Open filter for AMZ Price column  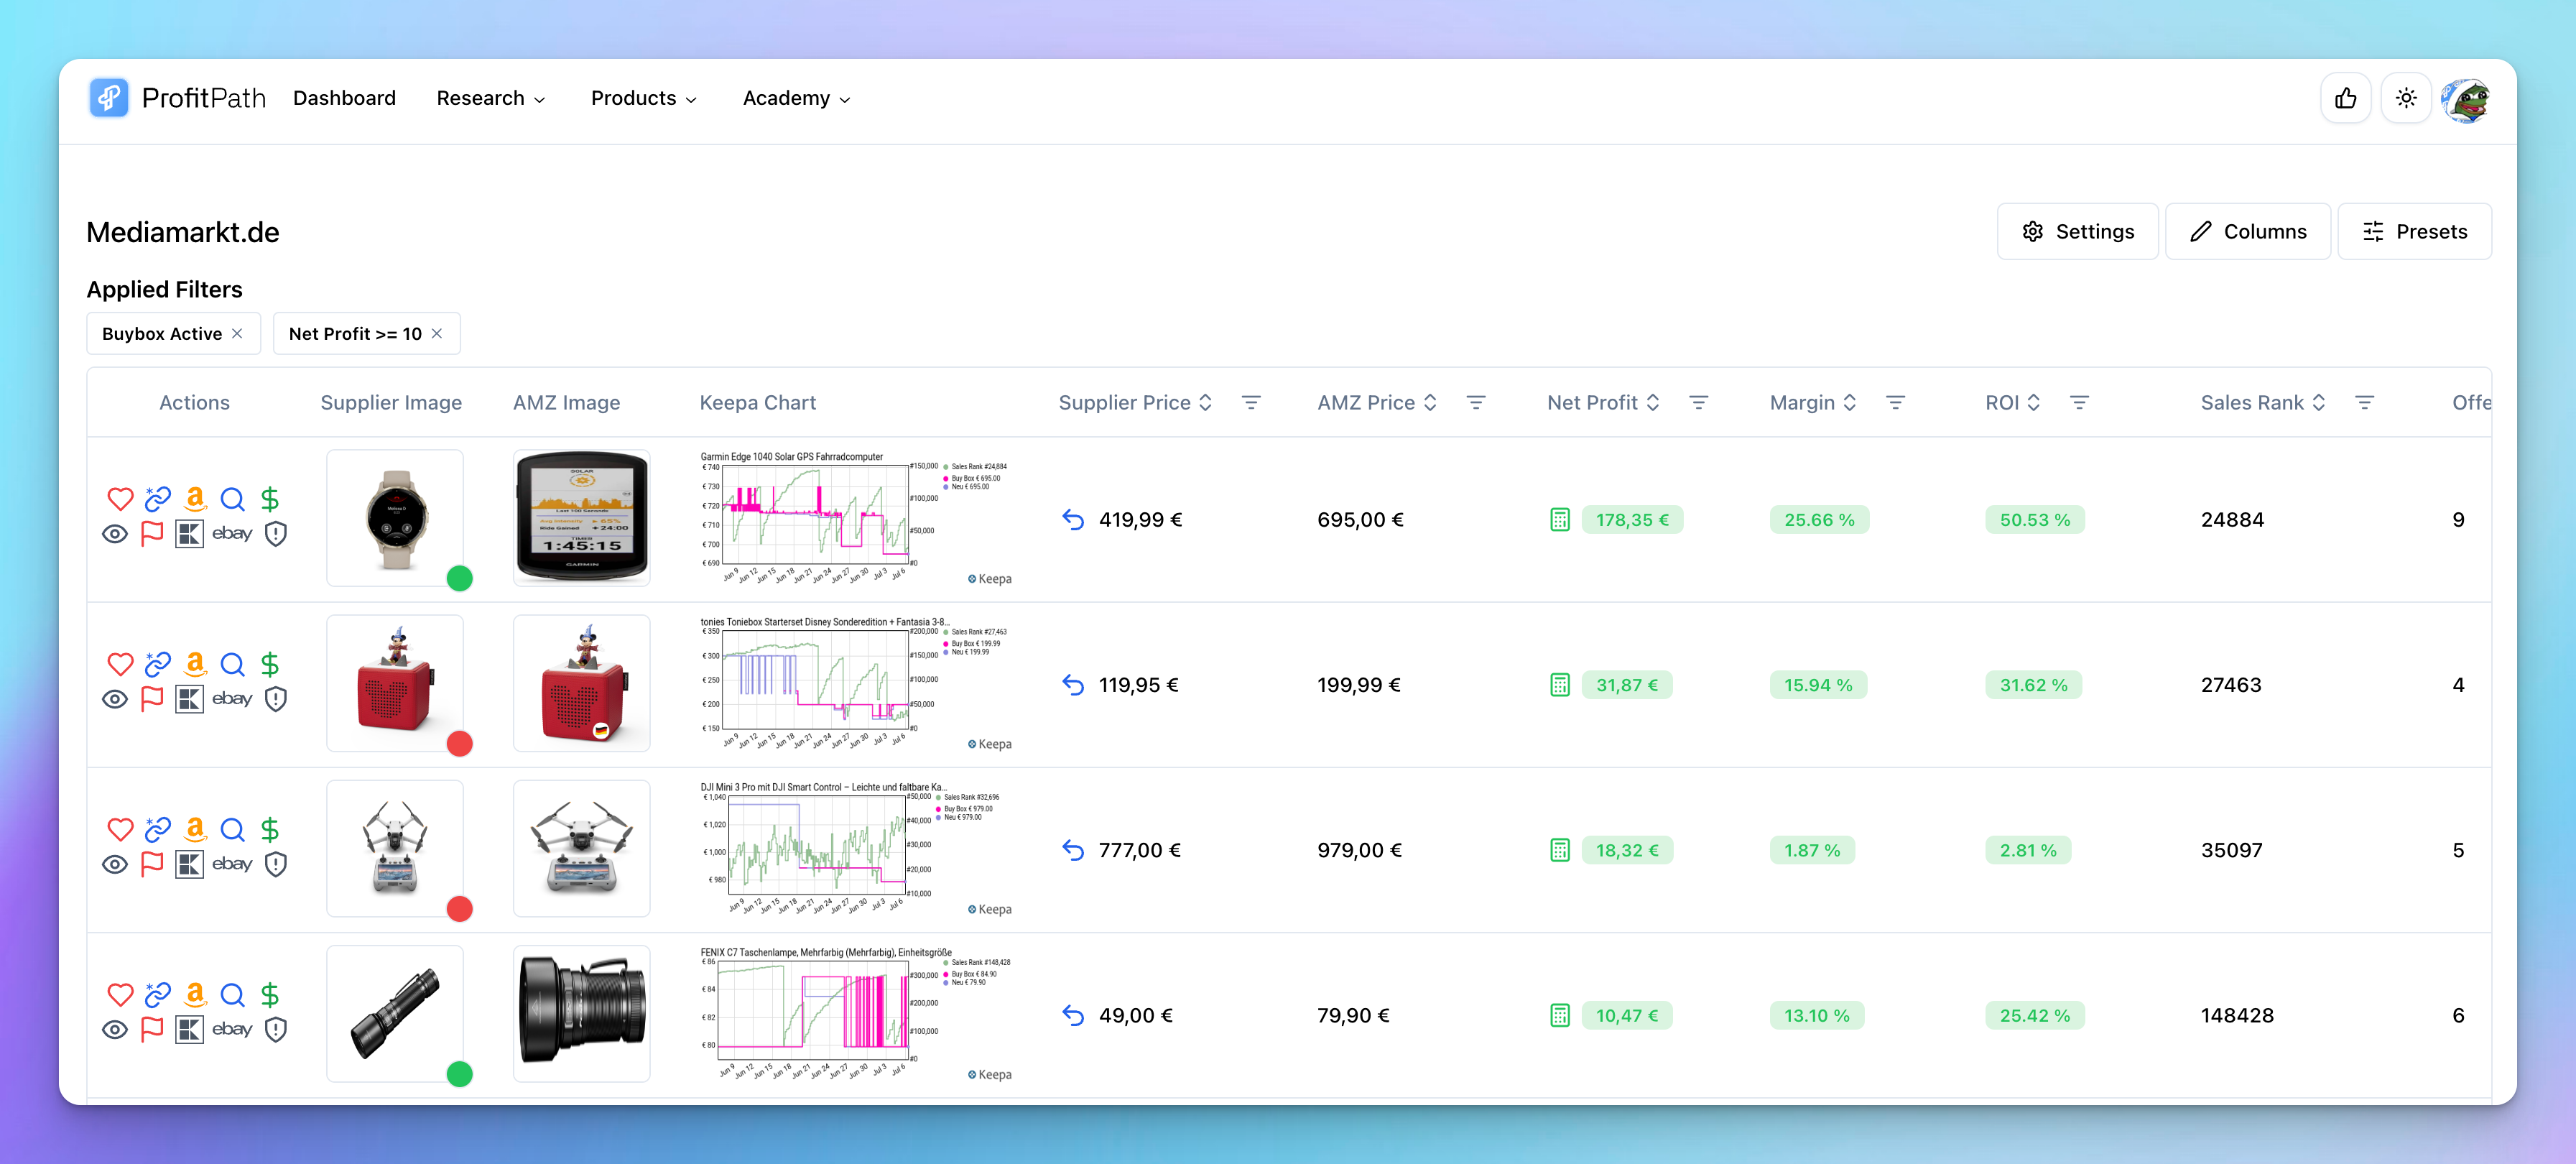1476,403
